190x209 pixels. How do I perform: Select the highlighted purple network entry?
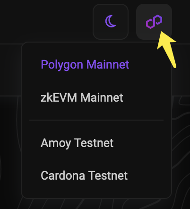pos(85,65)
